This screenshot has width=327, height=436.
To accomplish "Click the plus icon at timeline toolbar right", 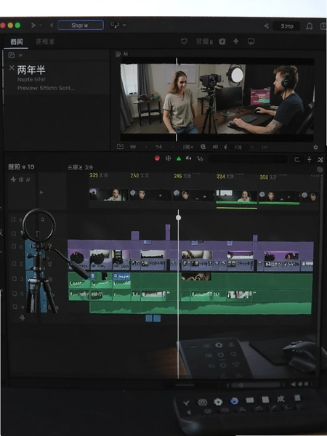I will click(x=309, y=159).
